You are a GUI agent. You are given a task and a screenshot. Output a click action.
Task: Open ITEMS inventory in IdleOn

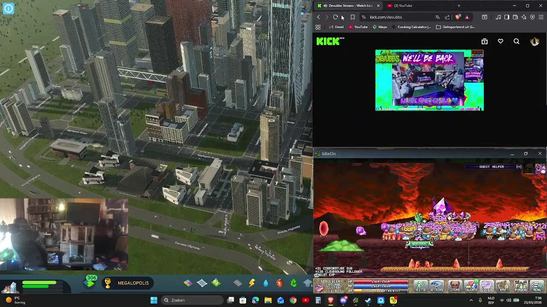coord(455,286)
